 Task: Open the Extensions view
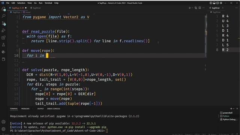click(3, 37)
